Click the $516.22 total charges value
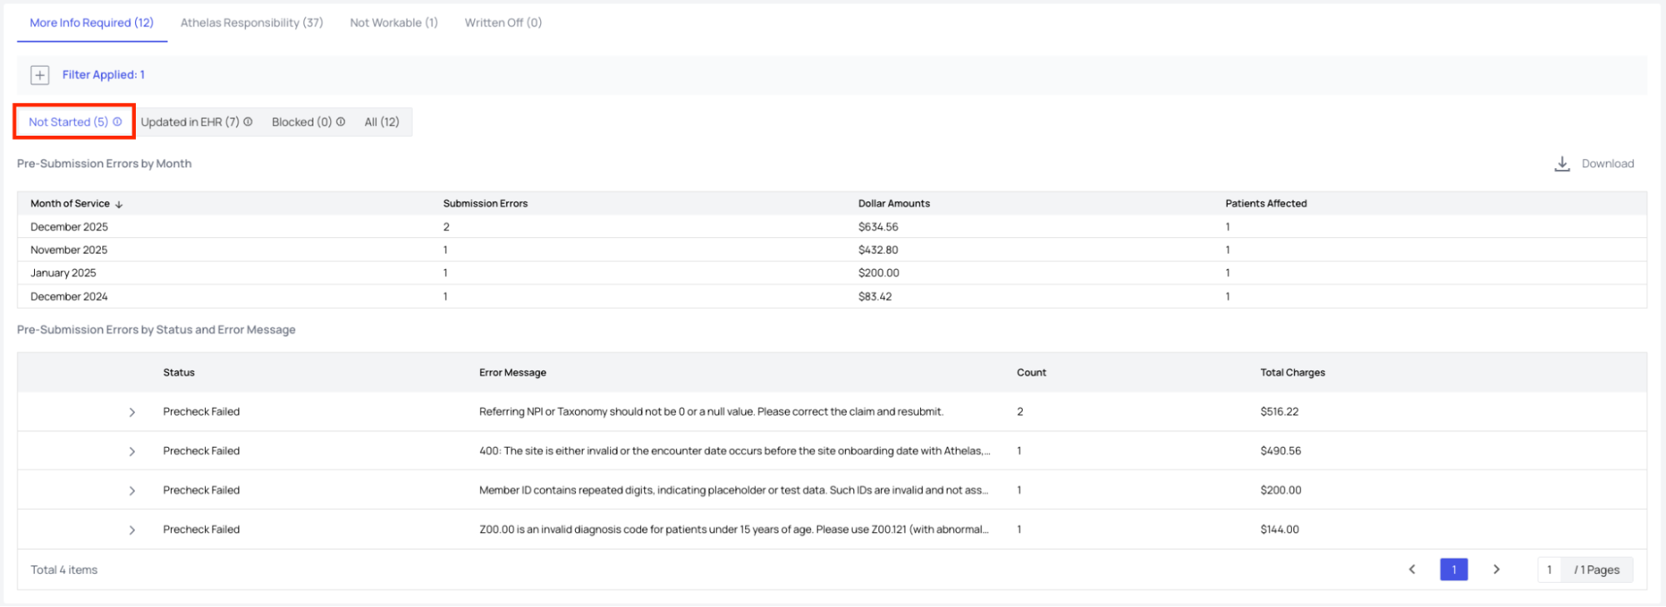Screen dimensions: 1666x607 coord(1279,411)
